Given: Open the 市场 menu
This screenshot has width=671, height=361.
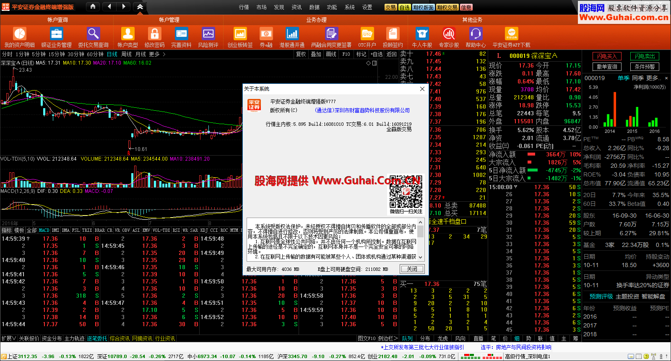Looking at the screenshot, I should pos(261,7).
